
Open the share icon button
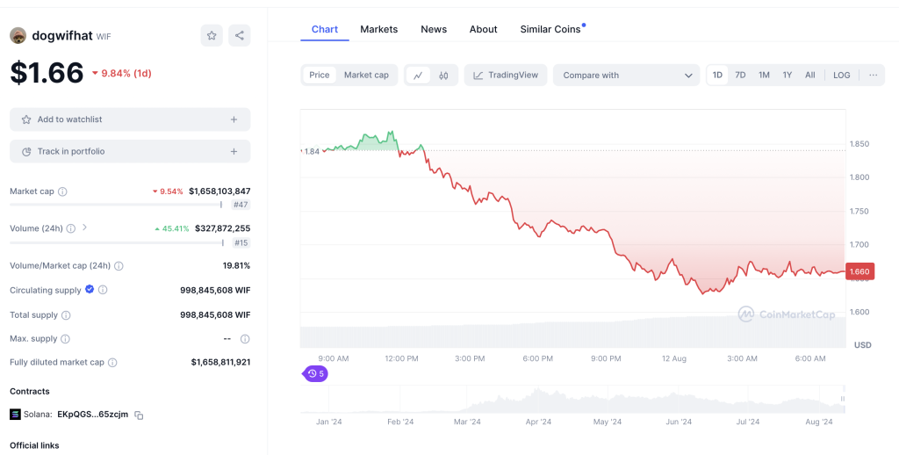pos(239,35)
